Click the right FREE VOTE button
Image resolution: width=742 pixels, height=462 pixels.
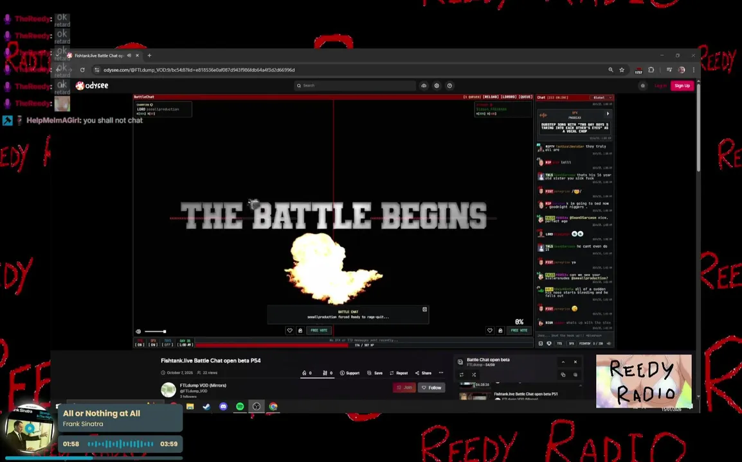pos(519,330)
